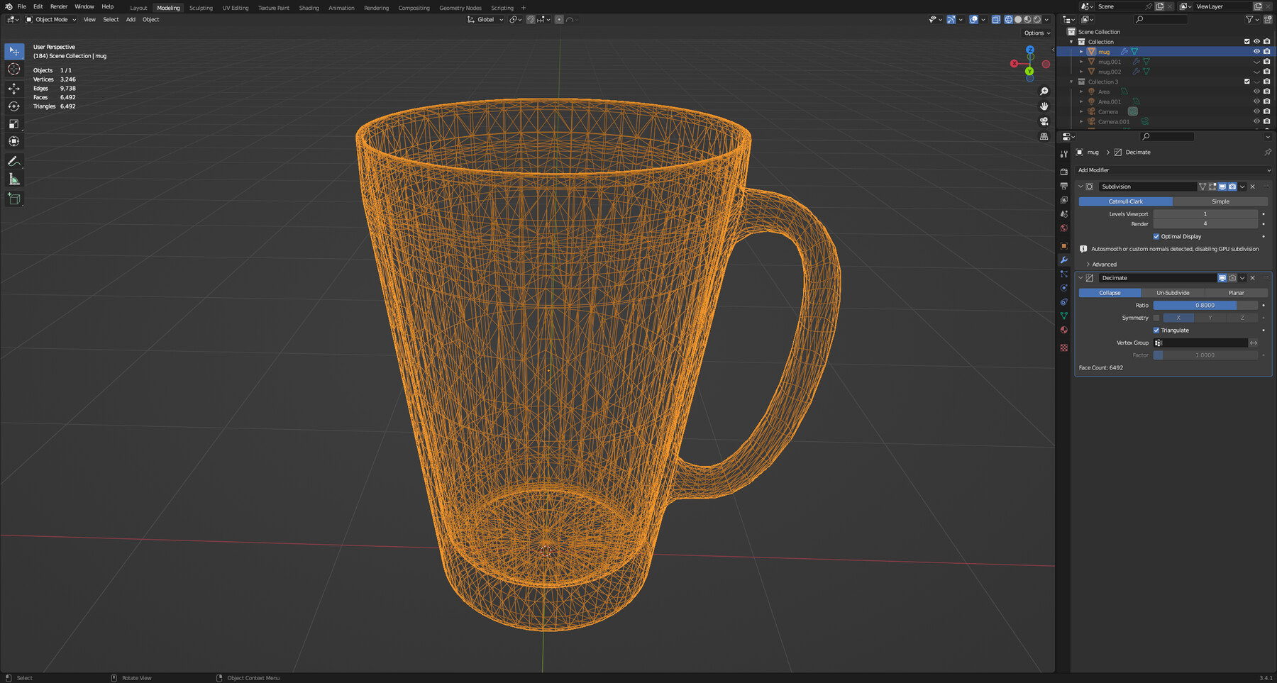Open the Material Properties tab (sphere icon)
This screenshot has width=1277, height=683.
tap(1063, 330)
